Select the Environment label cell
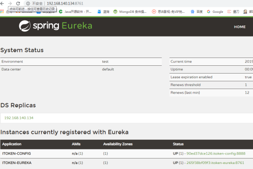Screen dimensions: 253x169 (x=12, y=62)
